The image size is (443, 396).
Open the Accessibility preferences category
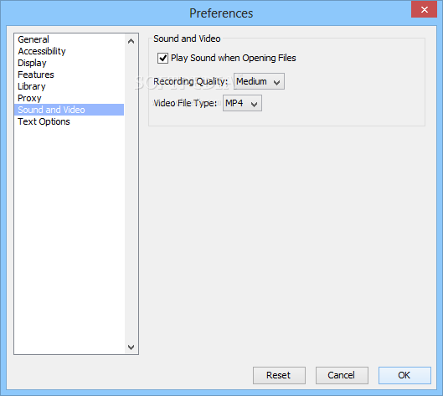69,51
